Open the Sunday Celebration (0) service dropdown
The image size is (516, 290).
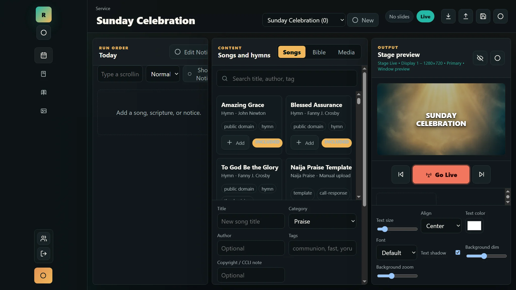304,20
